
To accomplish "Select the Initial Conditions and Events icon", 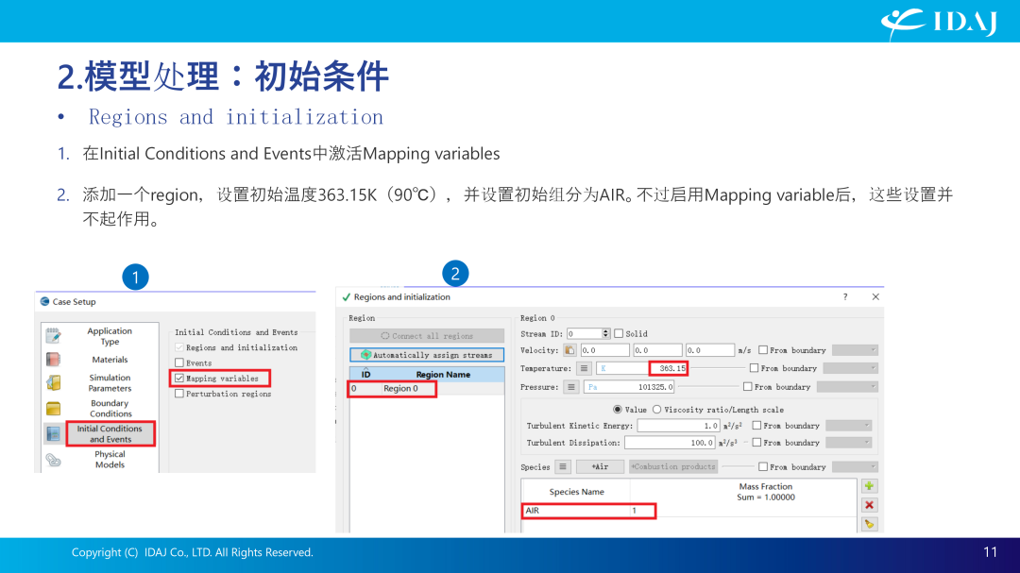I will [x=53, y=434].
